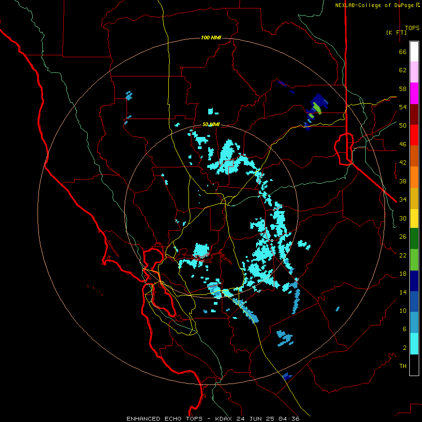Pick the light green legend swatch
422x422 pixels.
414,260
